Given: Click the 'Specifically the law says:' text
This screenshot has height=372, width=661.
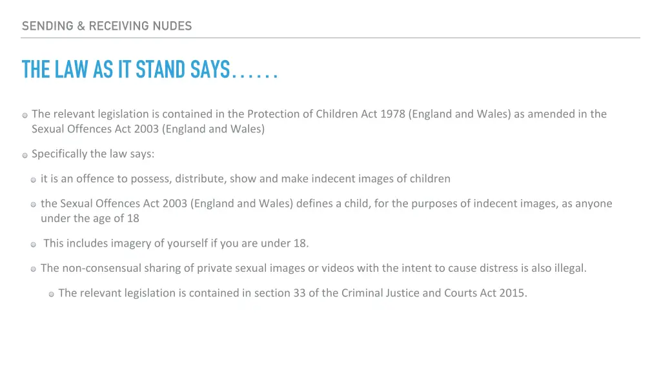Looking at the screenshot, I should pyautogui.click(x=93, y=154).
